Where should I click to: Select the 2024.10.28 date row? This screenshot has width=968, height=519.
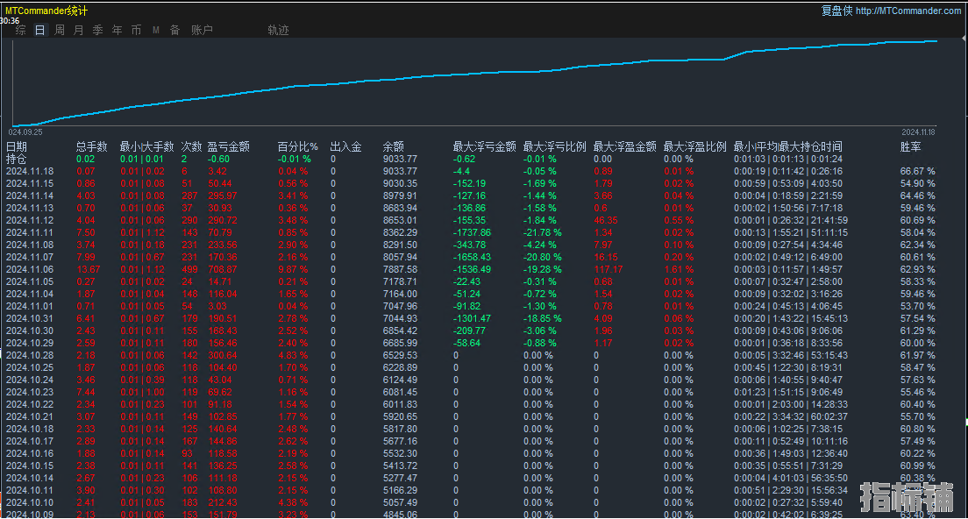click(30, 355)
